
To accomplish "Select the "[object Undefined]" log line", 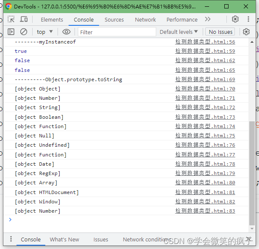I will point(42,145).
